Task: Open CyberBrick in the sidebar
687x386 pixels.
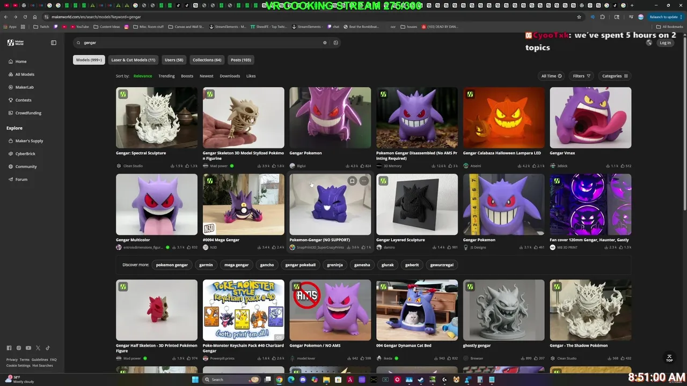Action: click(21, 154)
